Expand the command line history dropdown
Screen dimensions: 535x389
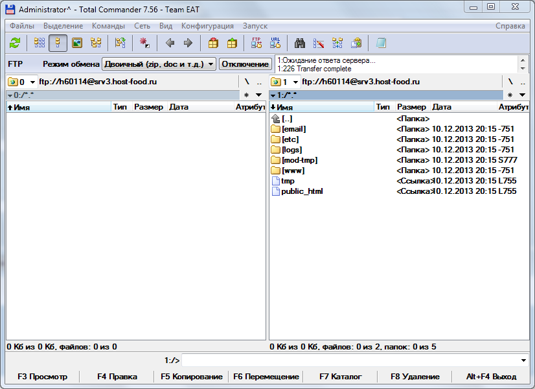tap(523, 360)
